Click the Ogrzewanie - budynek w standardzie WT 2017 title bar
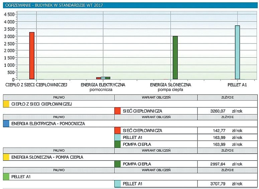 coord(130,5)
